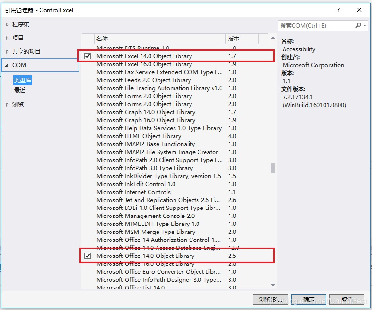Expand the 程序集 tree node
The image size is (372, 310).
click(x=7, y=24)
